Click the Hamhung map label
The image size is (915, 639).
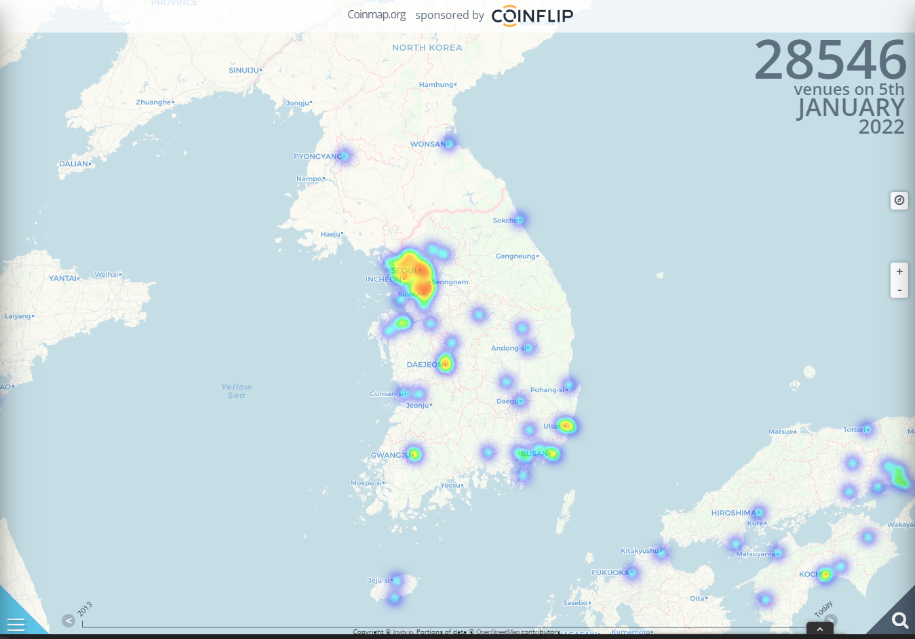435,84
